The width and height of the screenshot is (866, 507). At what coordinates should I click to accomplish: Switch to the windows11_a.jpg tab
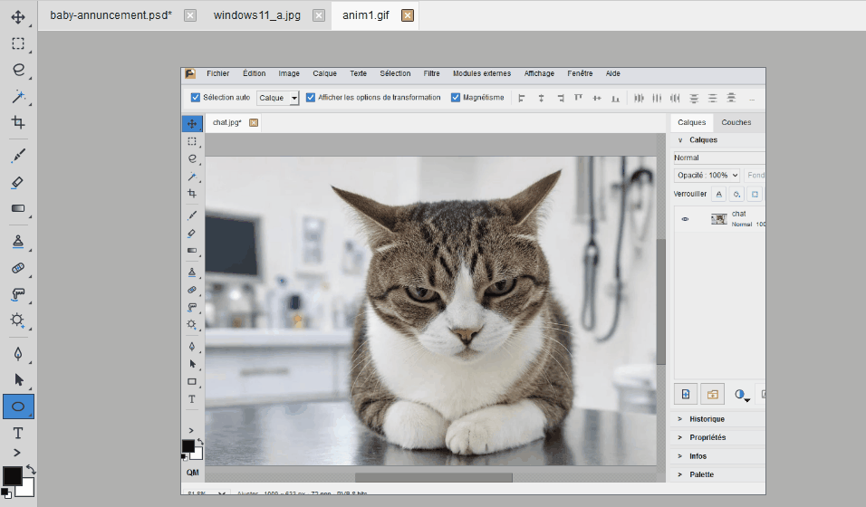[257, 15]
